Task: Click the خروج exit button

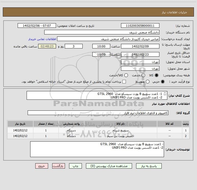Action: tap(42, 166)
